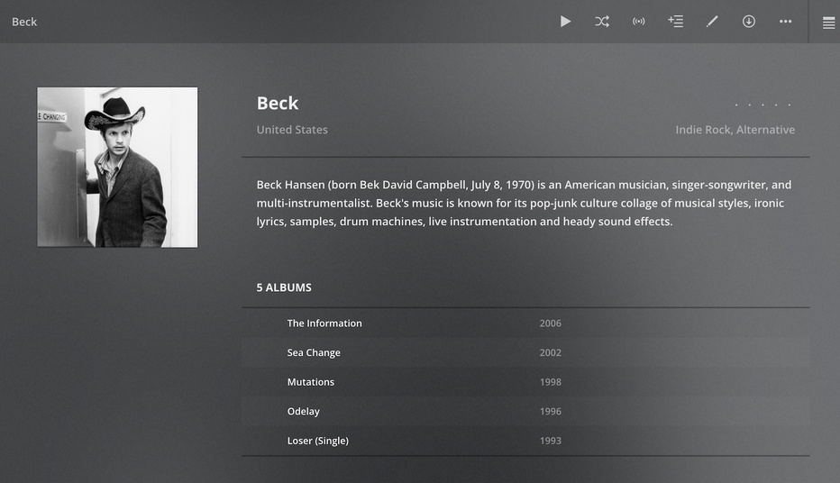Click the star rating dots
This screenshot has height=483, width=840.
pyautogui.click(x=762, y=105)
